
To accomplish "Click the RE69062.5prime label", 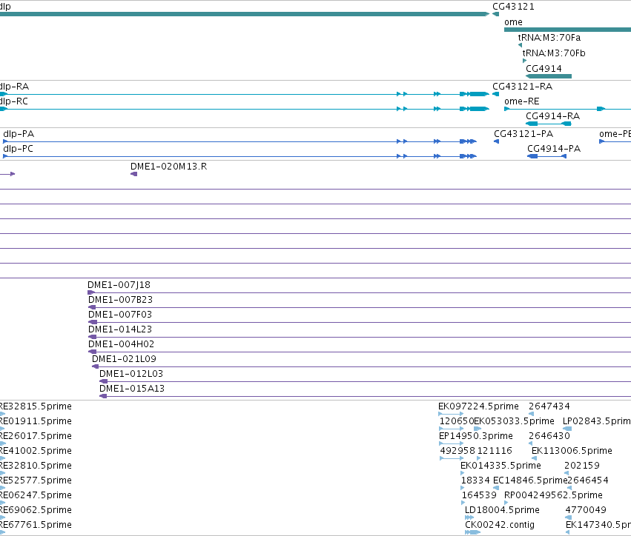I will coord(36,510).
